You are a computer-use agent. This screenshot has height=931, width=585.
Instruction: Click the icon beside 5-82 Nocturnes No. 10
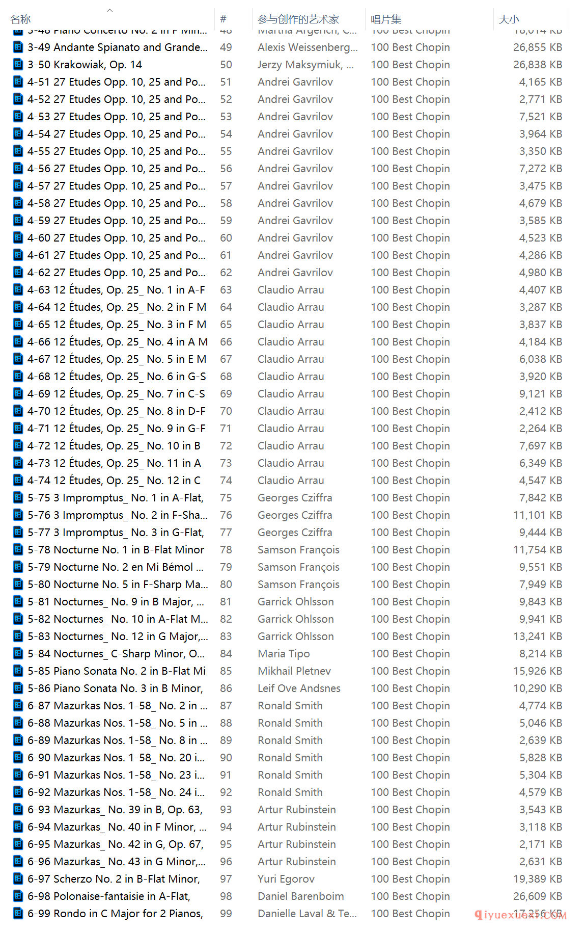point(18,619)
